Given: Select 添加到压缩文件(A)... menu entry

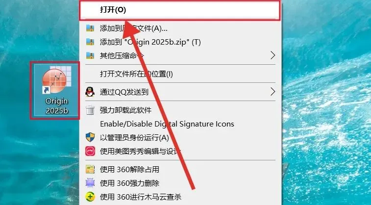Looking at the screenshot, I should (x=180, y=28).
